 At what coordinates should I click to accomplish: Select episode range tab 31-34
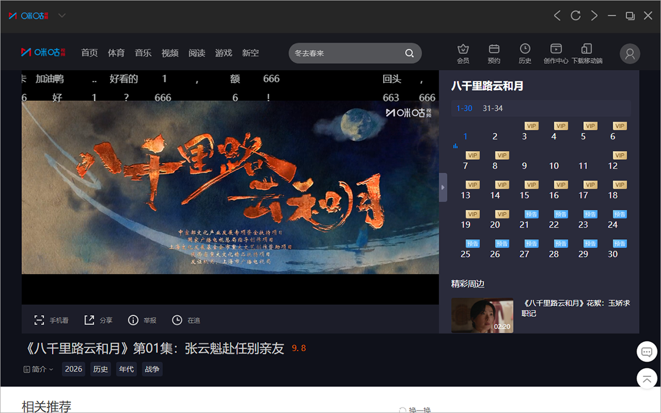pos(492,108)
